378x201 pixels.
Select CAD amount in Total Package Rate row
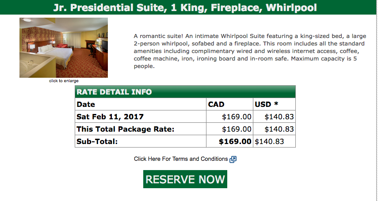[237, 129]
